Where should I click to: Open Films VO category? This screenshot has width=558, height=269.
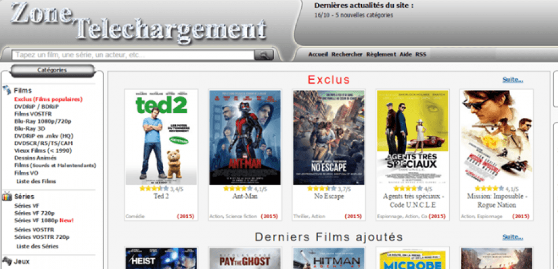[x=26, y=173]
